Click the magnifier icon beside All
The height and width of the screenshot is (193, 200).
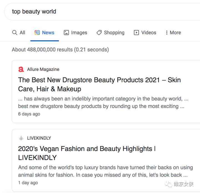click(15, 32)
